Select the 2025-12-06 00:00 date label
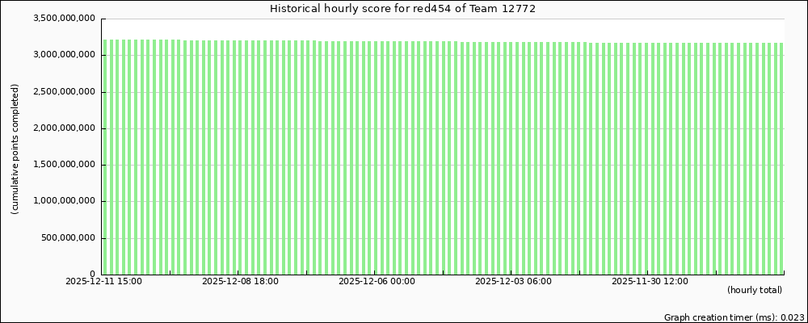 coord(377,282)
